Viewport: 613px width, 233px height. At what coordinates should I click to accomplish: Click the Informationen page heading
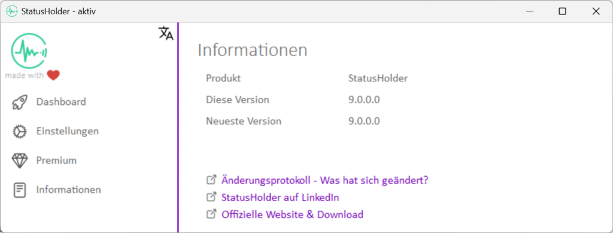click(253, 50)
